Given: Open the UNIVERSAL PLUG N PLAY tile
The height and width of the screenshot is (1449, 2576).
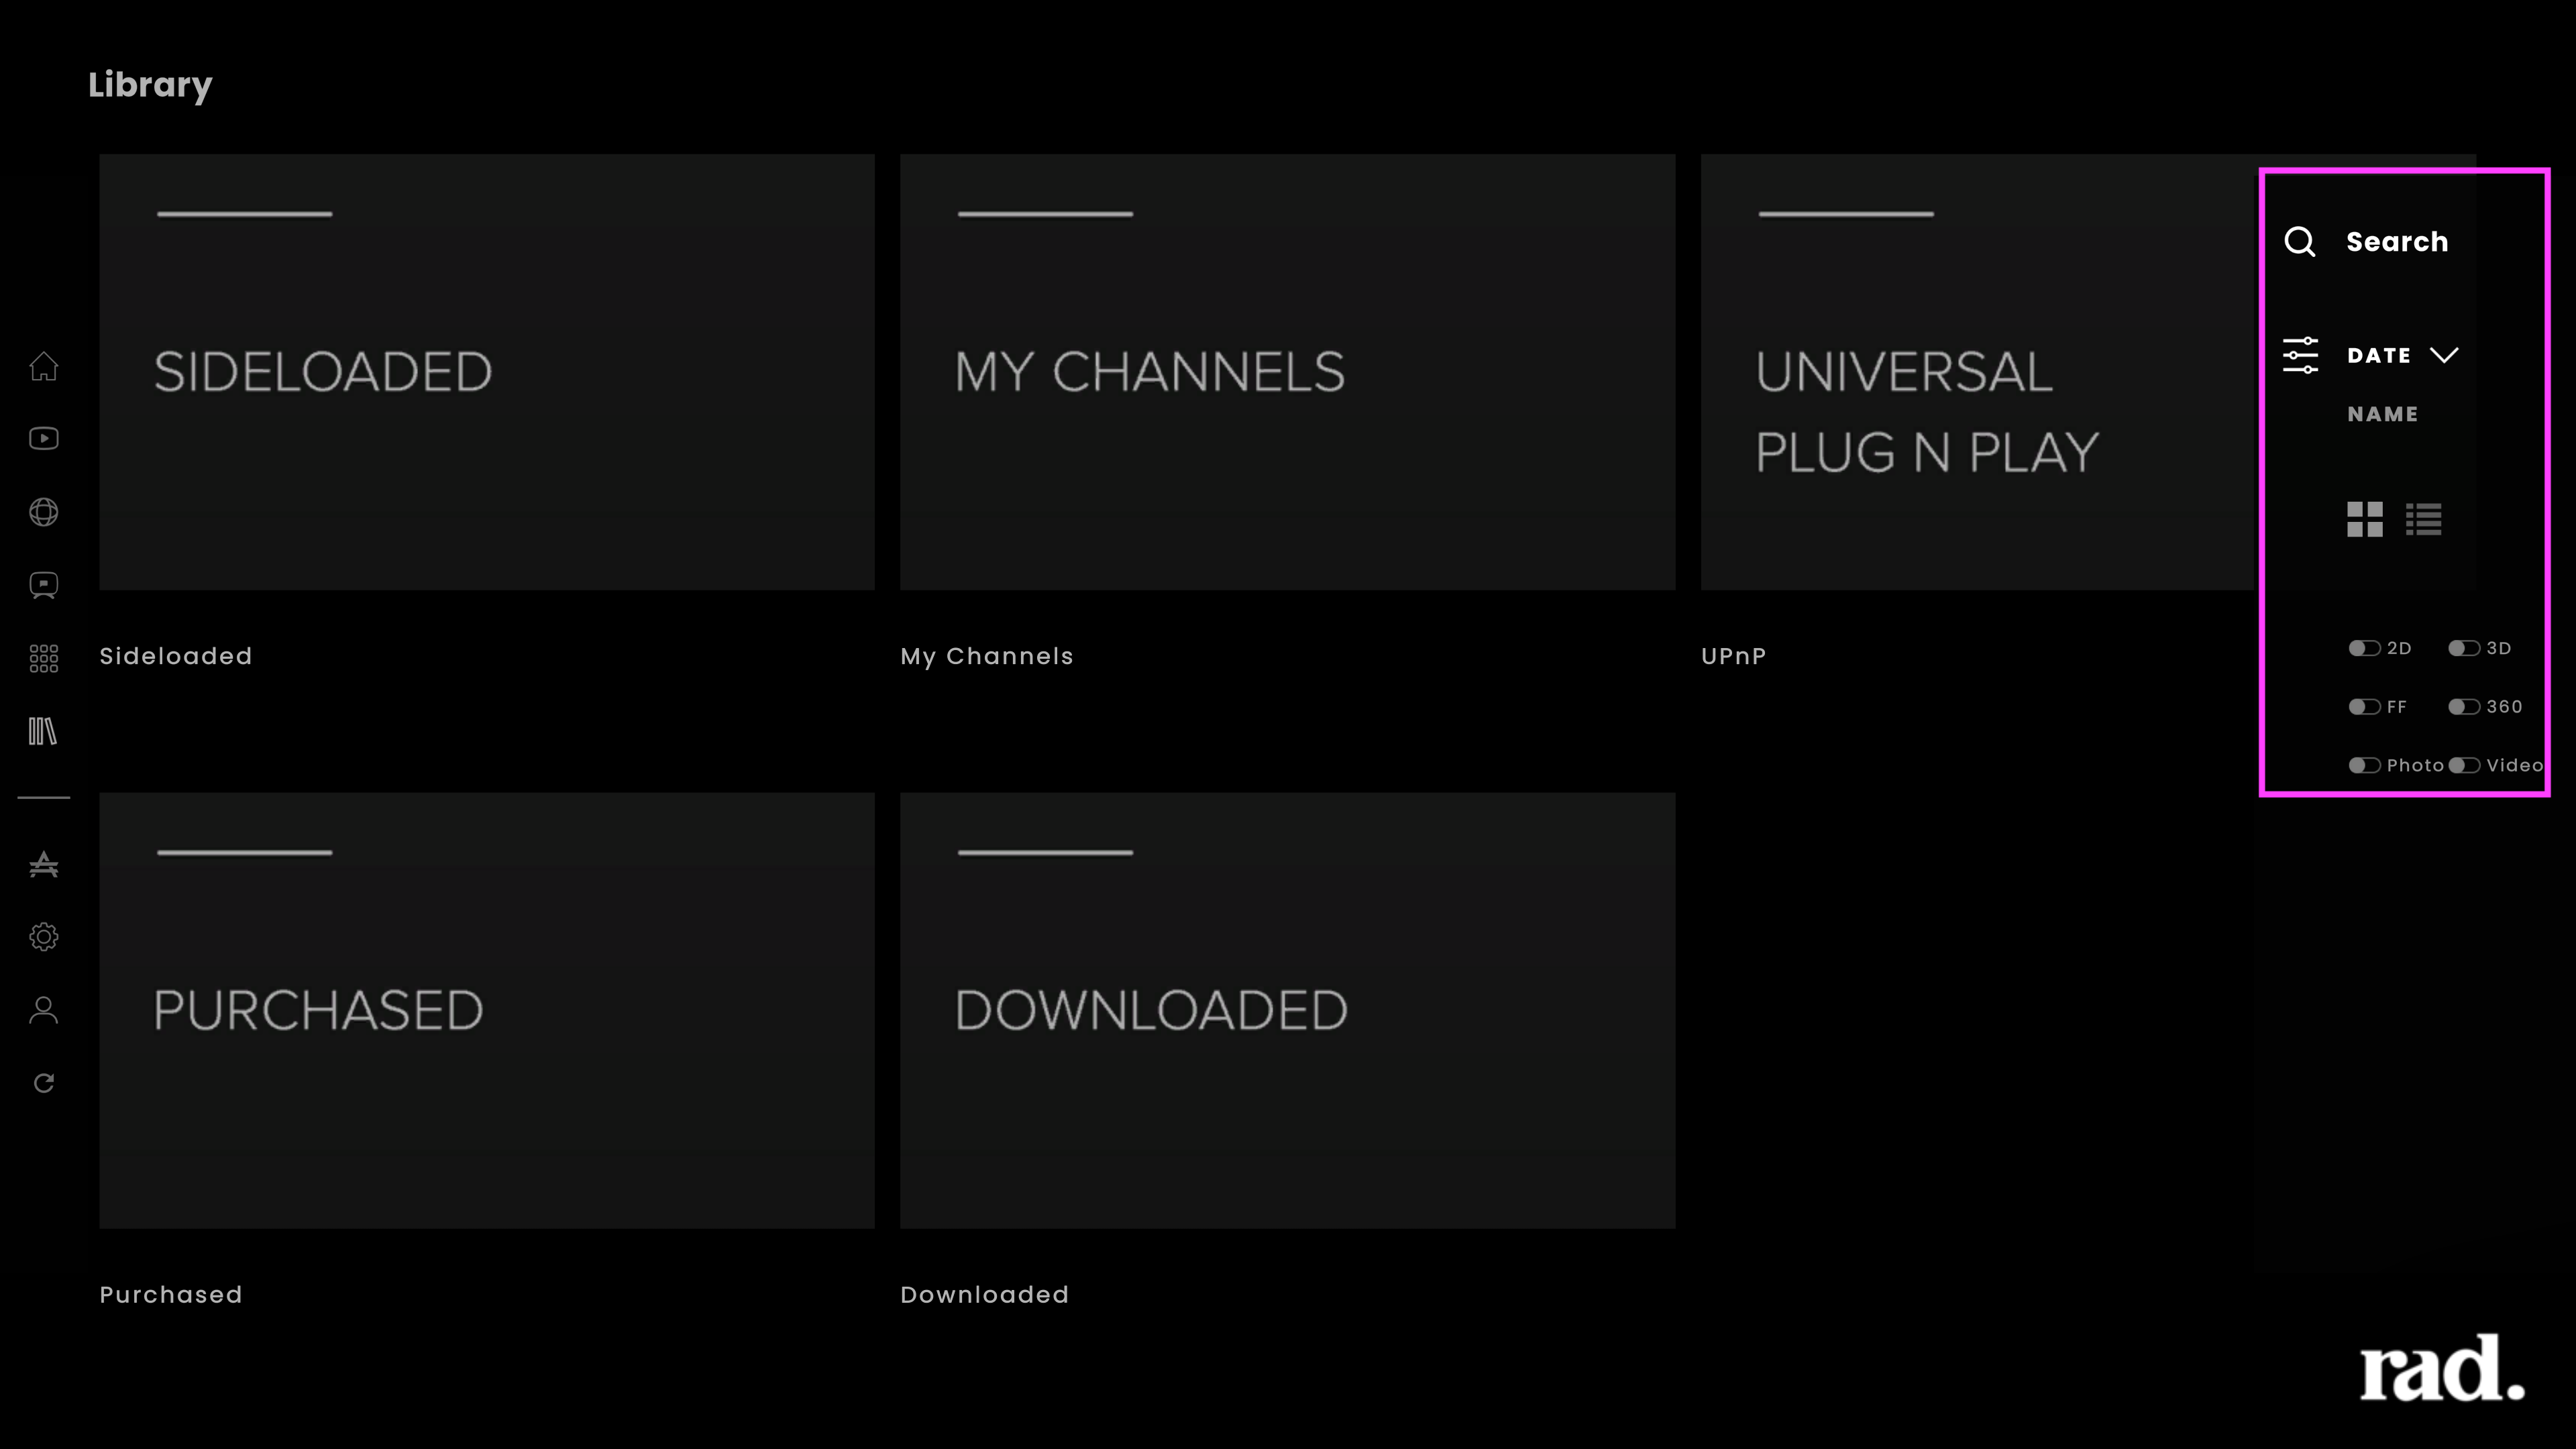Looking at the screenshot, I should pos(1979,372).
